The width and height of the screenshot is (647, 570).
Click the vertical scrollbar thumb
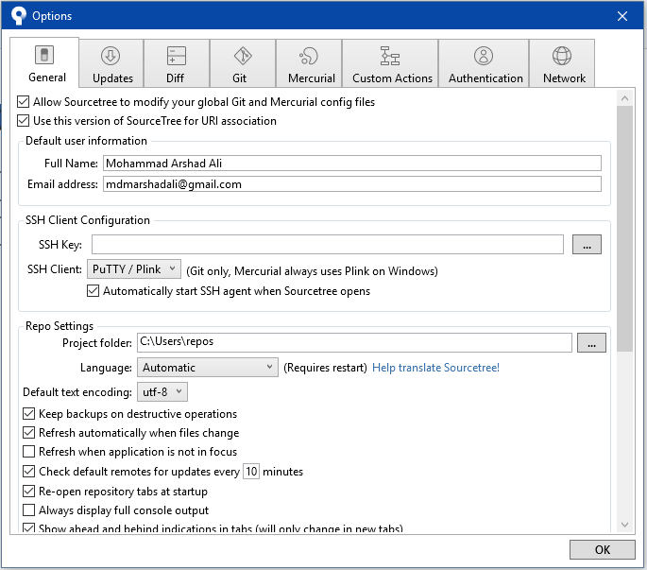[624, 229]
